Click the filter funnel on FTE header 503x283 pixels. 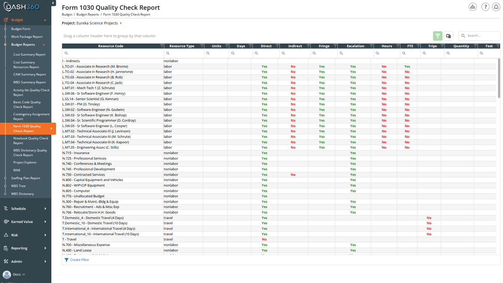418,46
